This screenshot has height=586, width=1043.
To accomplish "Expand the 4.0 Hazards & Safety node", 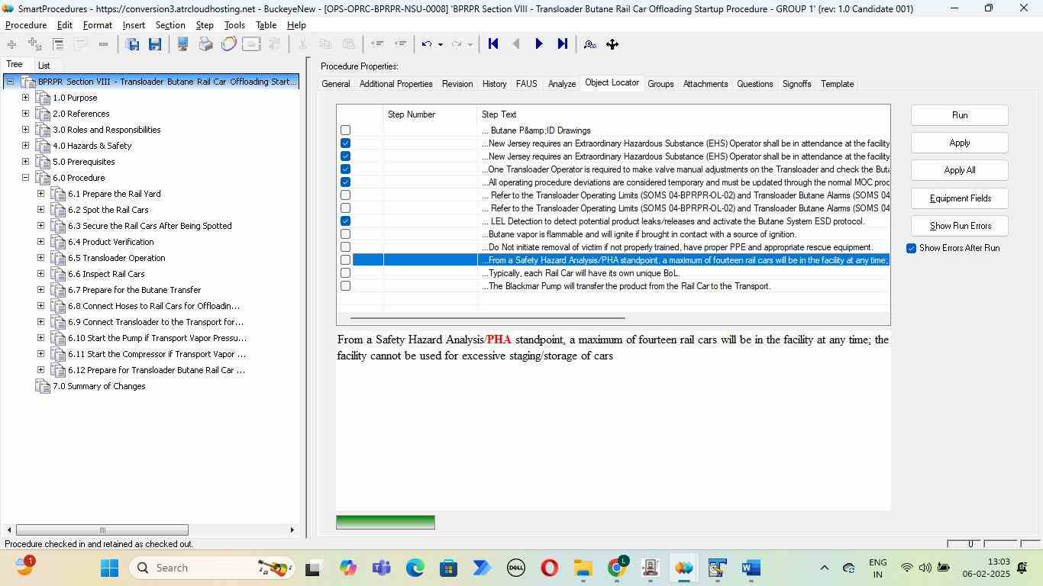I will point(25,146).
